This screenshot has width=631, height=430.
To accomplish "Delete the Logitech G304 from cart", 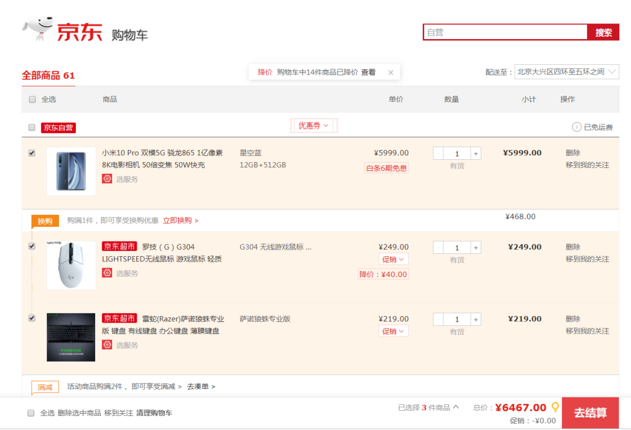I will point(573,247).
